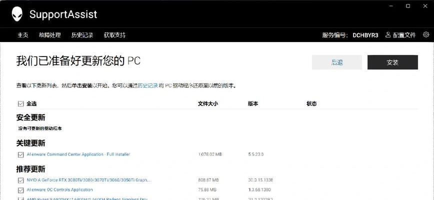Click the 没有可更新的驱动程序 message
This screenshot has height=200, width=434.
pos(40,128)
